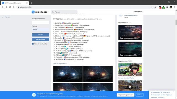Viewport: 177px width, 99px height.
Task: Open the Полярная охота album thumbnail
Action: click(x=130, y=49)
